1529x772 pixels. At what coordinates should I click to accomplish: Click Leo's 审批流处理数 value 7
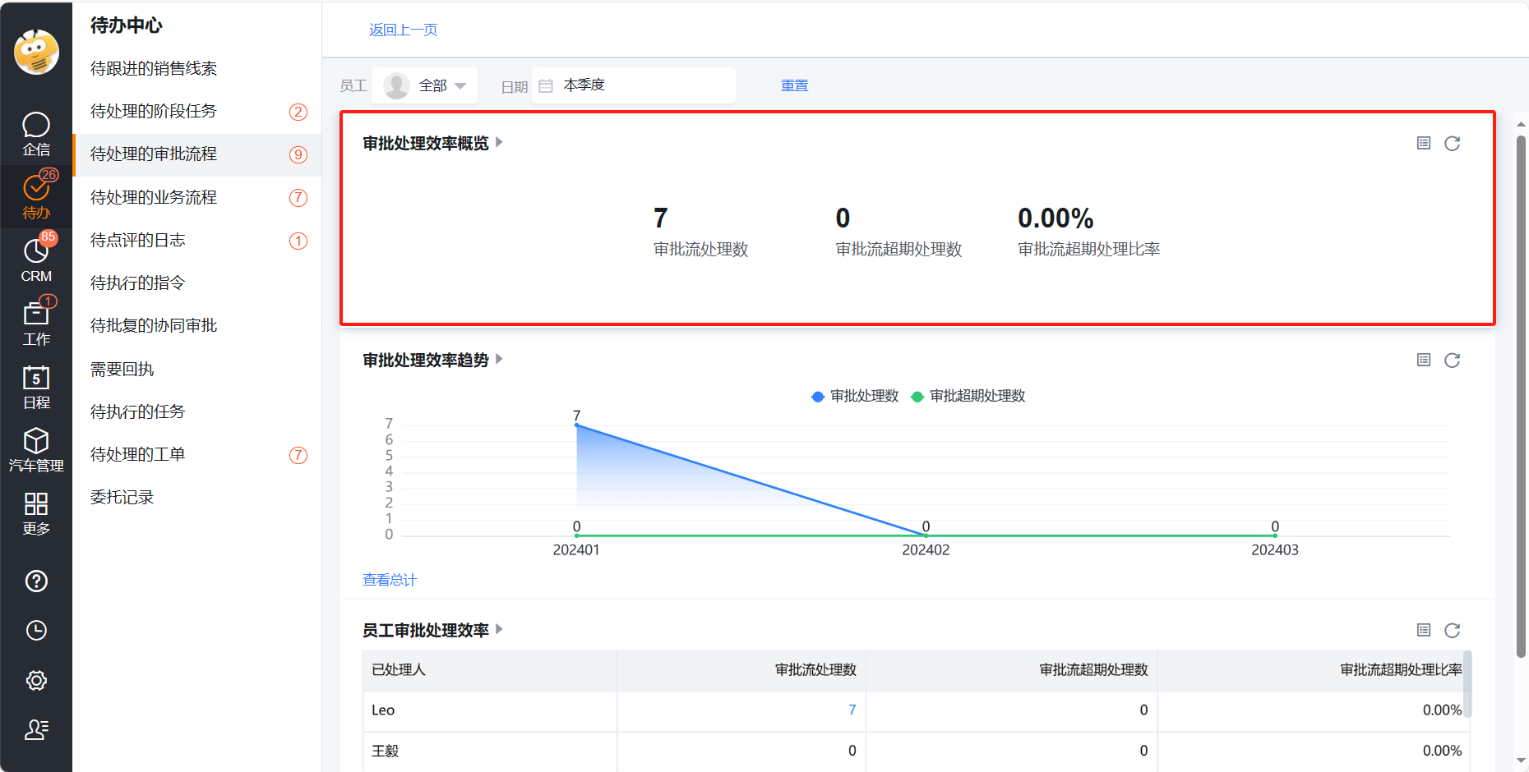(852, 710)
